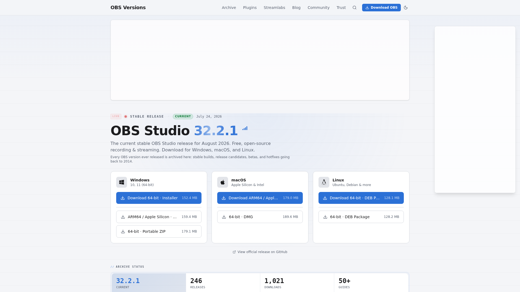Viewport: 520px width, 292px height.
Task: Download the Linux DEB Package, 128.2 MB
Action: coord(361,217)
